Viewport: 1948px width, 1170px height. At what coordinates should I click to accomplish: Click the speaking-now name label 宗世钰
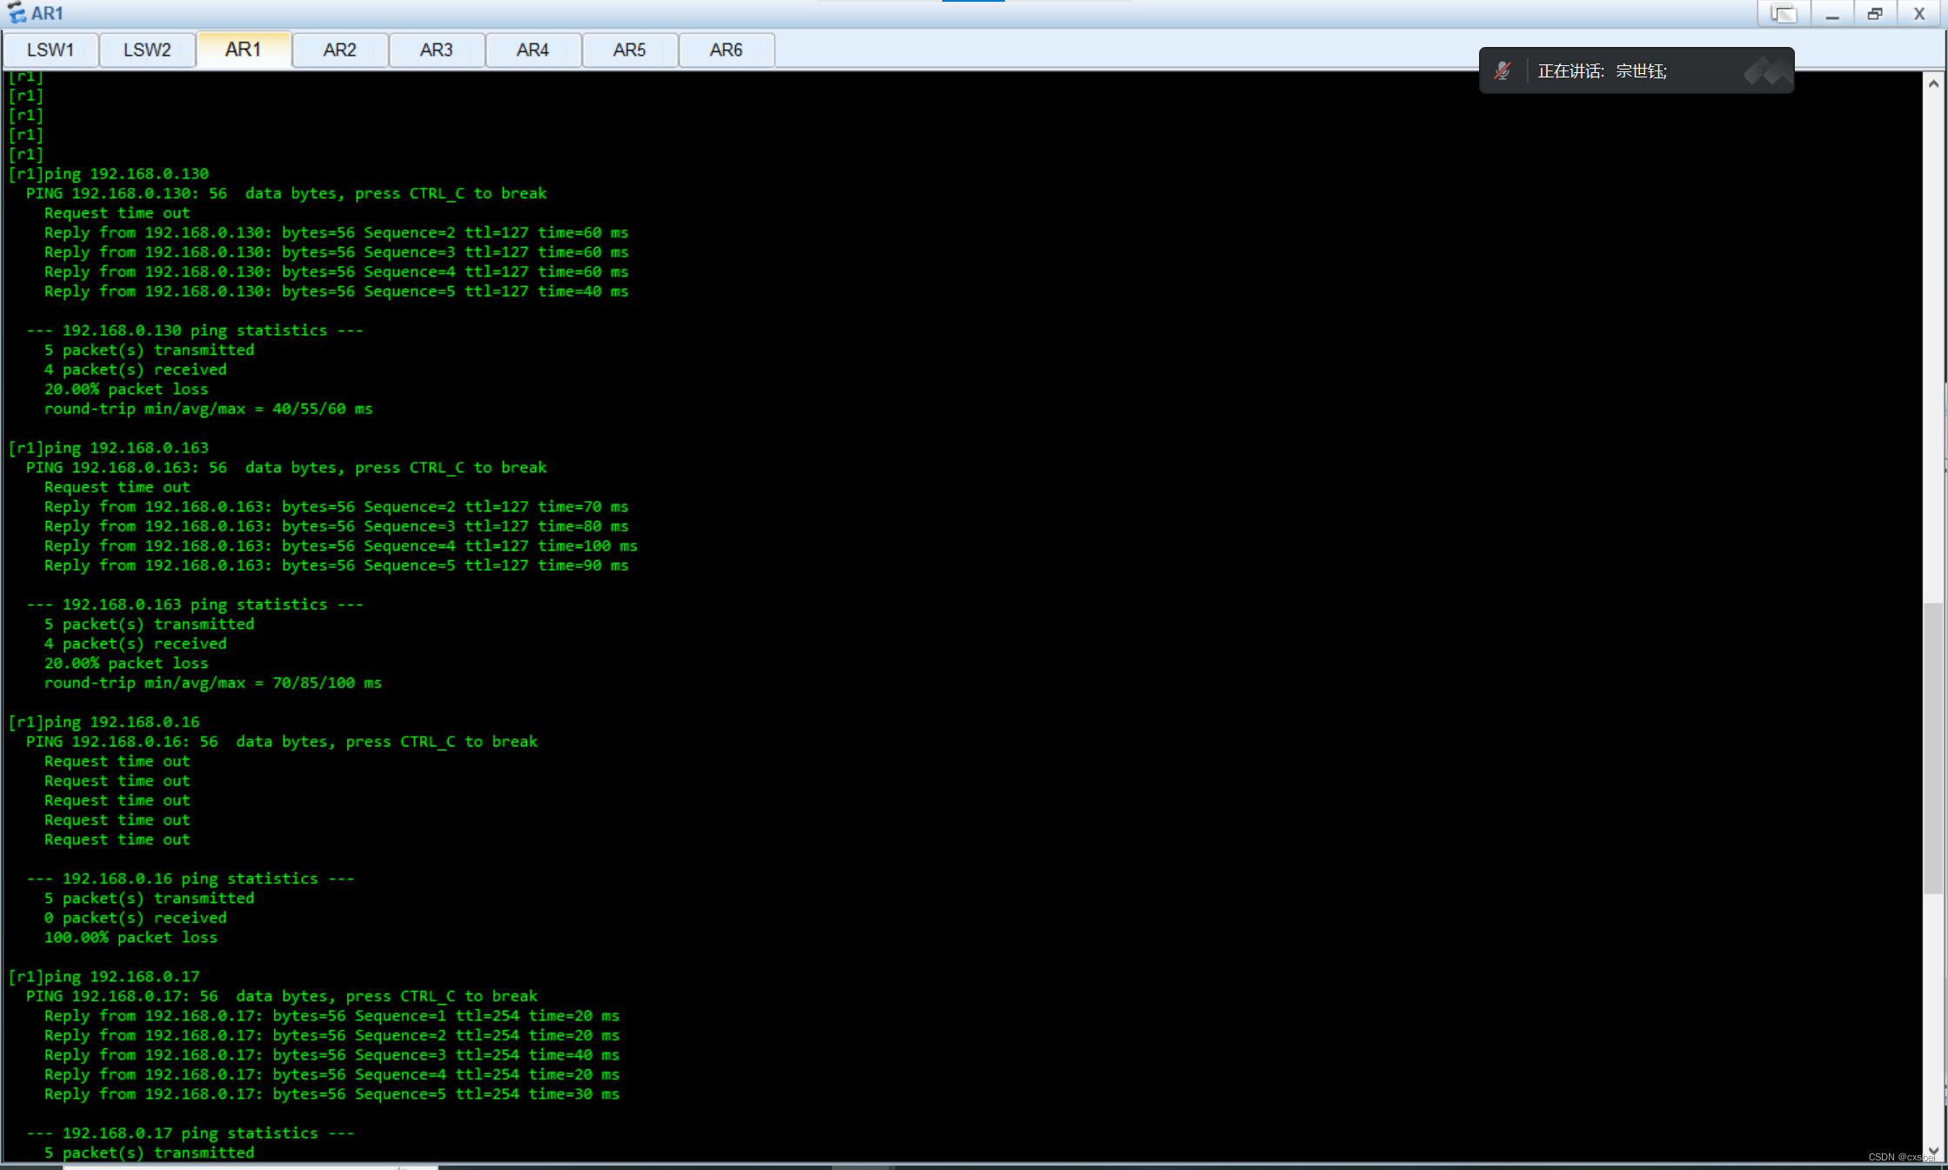pyautogui.click(x=1641, y=71)
